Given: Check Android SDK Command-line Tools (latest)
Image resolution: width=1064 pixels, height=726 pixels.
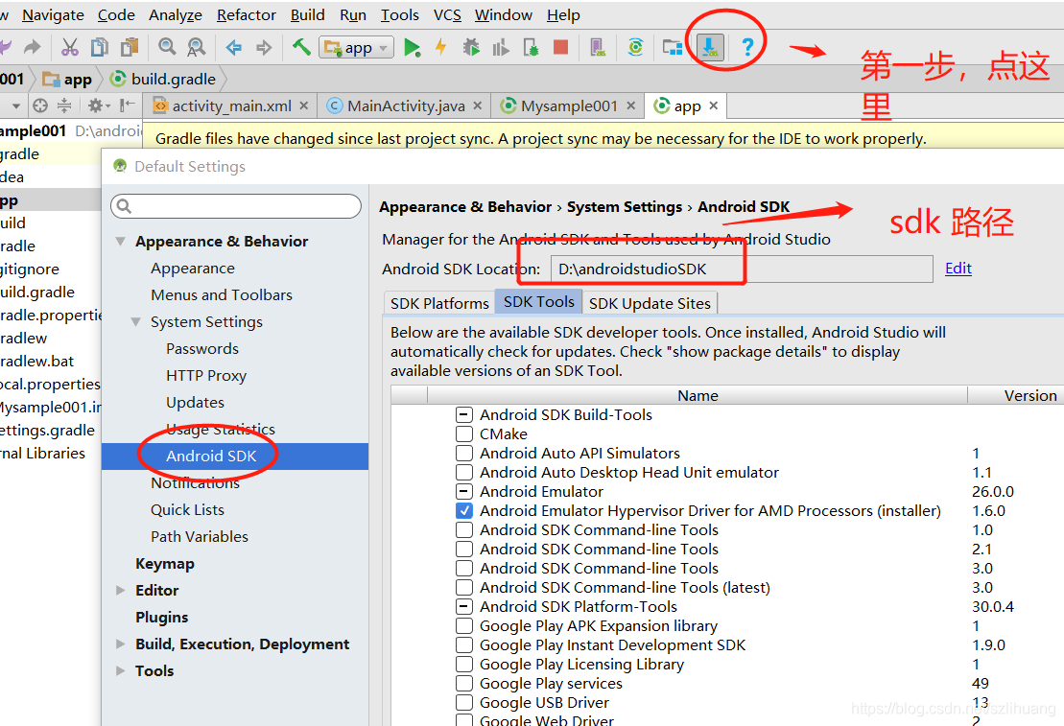Looking at the screenshot, I should coord(464,588).
